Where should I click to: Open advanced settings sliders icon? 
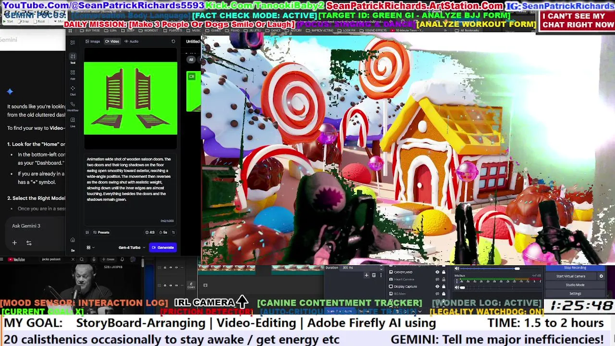tap(173, 233)
